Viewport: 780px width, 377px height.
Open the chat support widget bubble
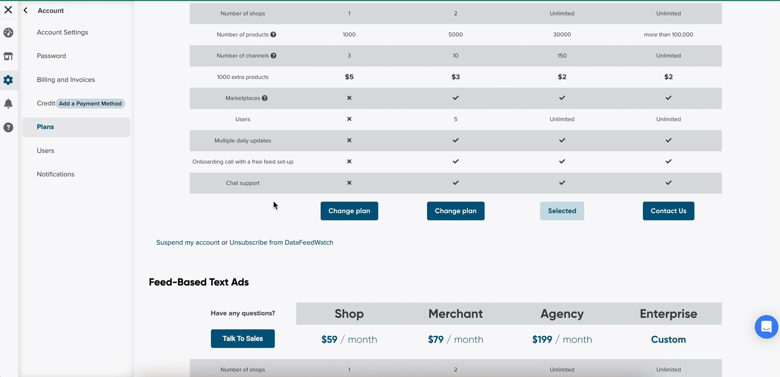(x=766, y=327)
